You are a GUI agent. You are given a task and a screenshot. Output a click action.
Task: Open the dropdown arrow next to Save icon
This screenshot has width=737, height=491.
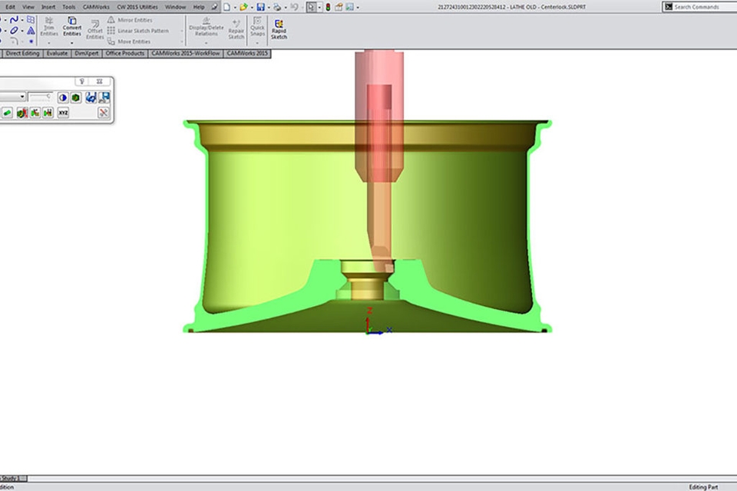pos(268,7)
